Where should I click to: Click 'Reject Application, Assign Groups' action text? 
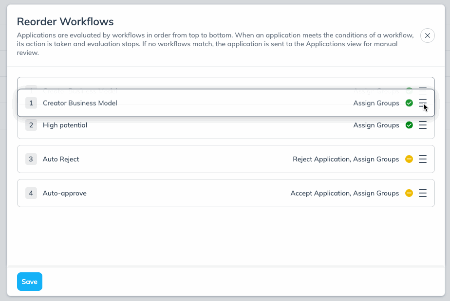click(345, 159)
